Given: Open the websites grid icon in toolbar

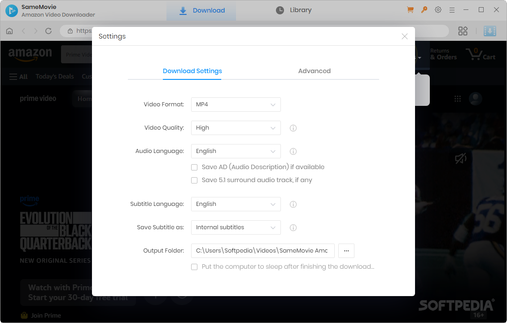Looking at the screenshot, I should coord(463,31).
